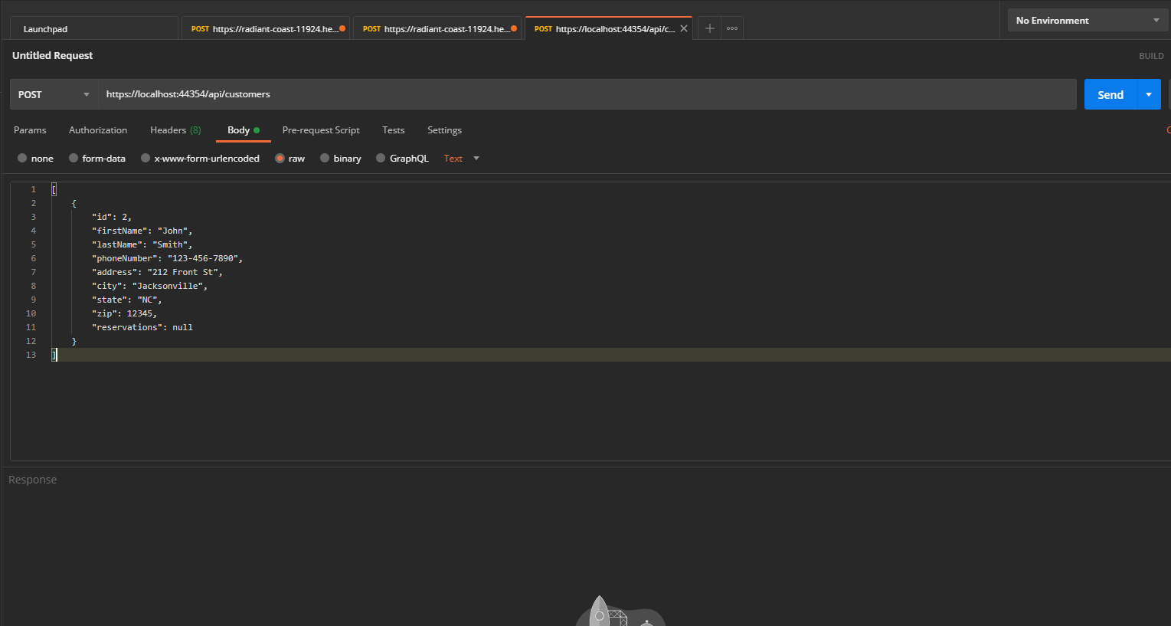Open the three-dots tab options menu
This screenshot has height=626, width=1171.
pos(732,28)
